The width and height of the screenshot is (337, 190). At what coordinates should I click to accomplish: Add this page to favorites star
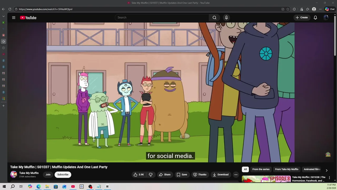288,9
